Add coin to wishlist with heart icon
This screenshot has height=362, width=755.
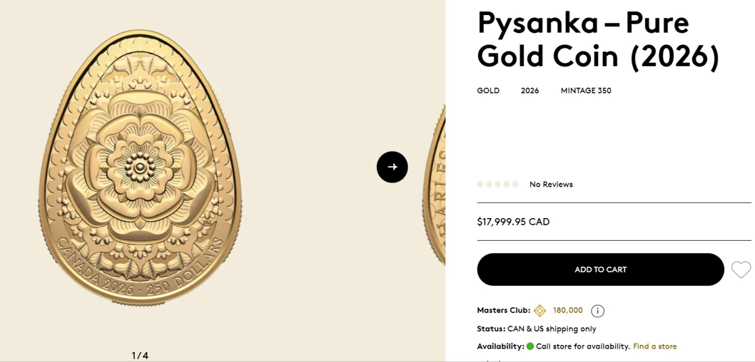(741, 270)
